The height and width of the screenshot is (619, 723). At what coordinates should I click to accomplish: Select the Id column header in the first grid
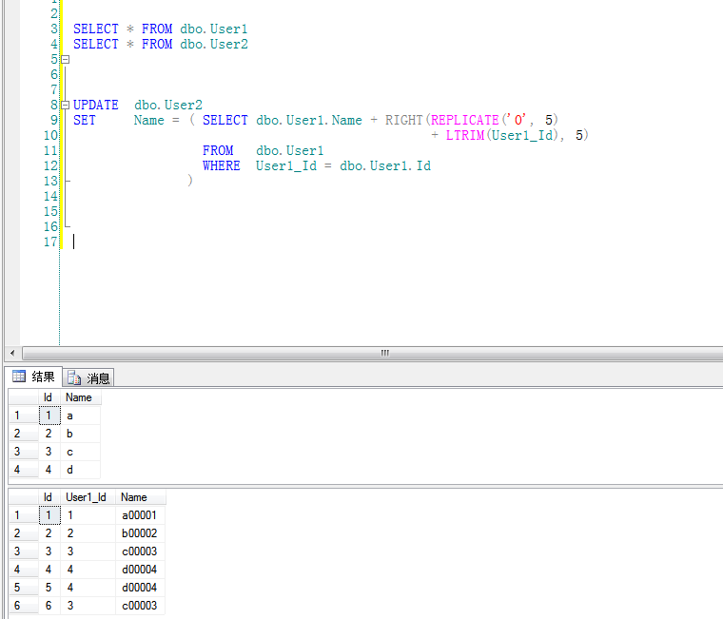pyautogui.click(x=49, y=397)
